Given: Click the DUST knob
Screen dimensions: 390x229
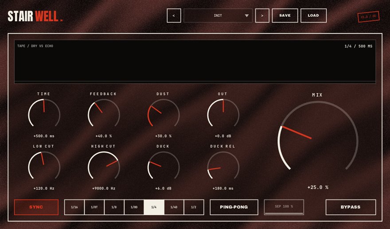Looking at the screenshot, I should pyautogui.click(x=164, y=113).
